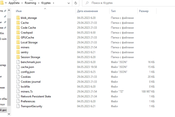
Task: Select the Cache folder icon
Action: pos(18,23)
